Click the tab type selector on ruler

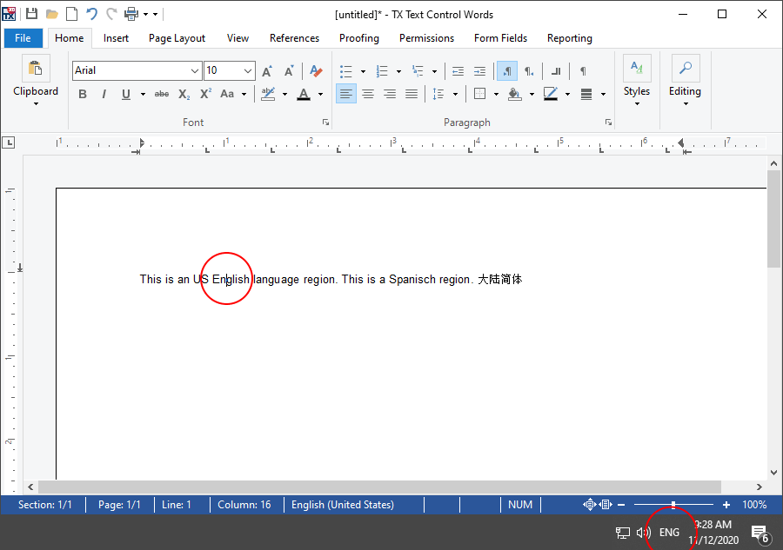9,142
